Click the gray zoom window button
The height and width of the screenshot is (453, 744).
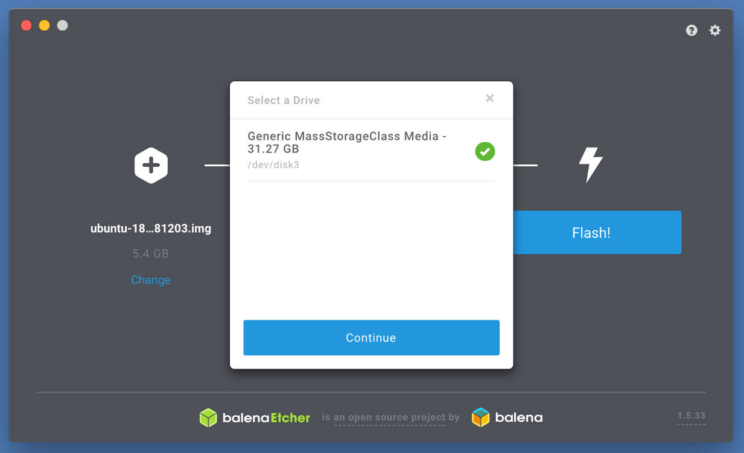click(x=62, y=25)
